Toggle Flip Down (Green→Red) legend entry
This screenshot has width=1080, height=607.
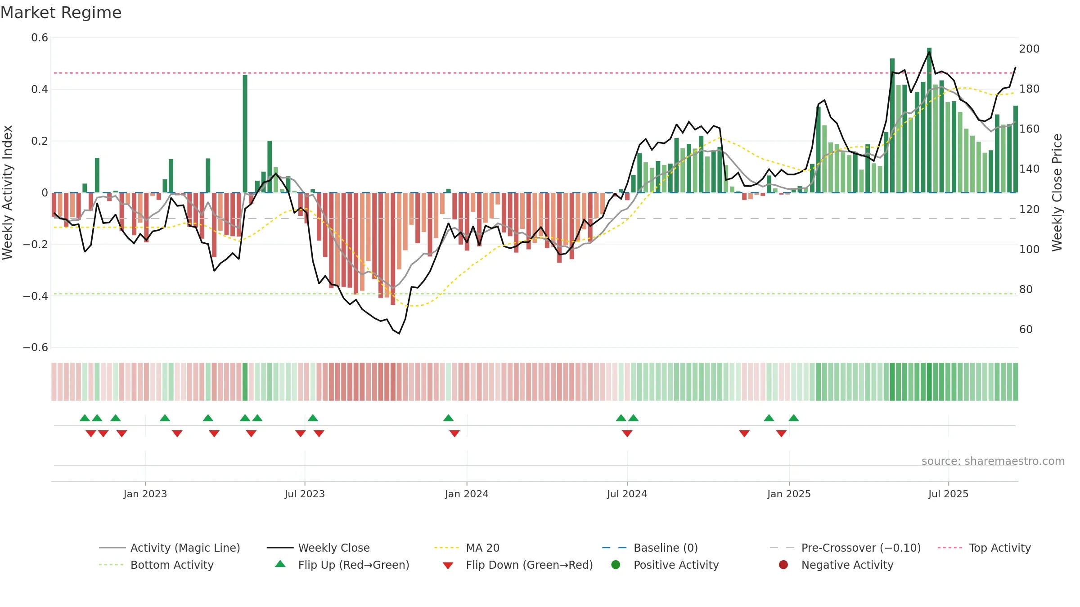(x=517, y=565)
